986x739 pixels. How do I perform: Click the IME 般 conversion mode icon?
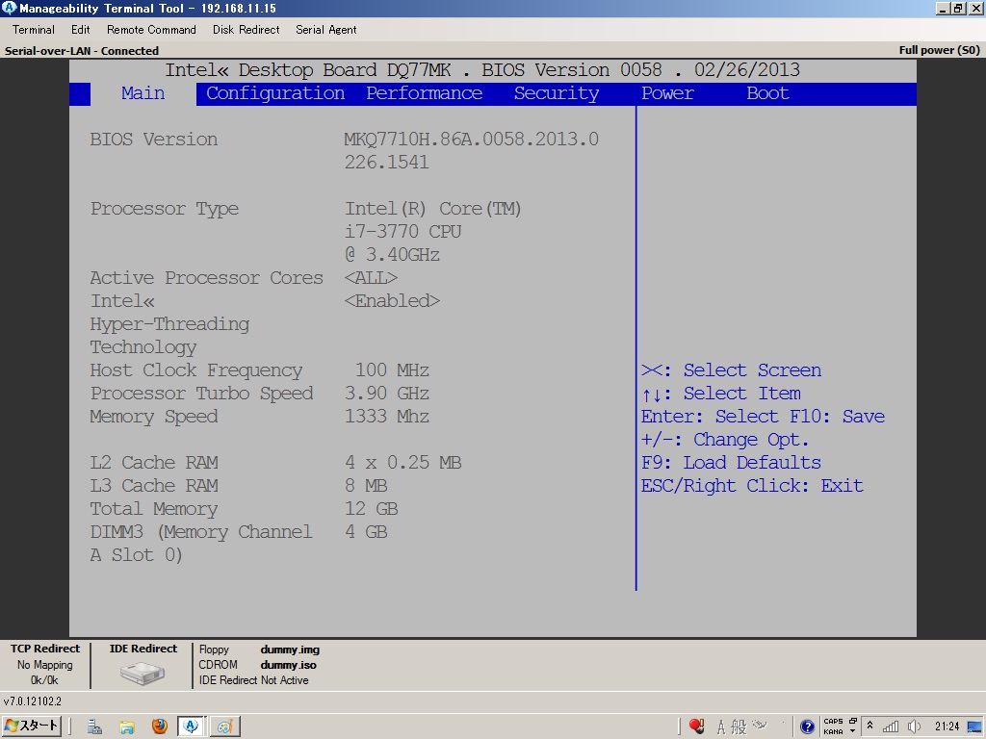(x=739, y=727)
